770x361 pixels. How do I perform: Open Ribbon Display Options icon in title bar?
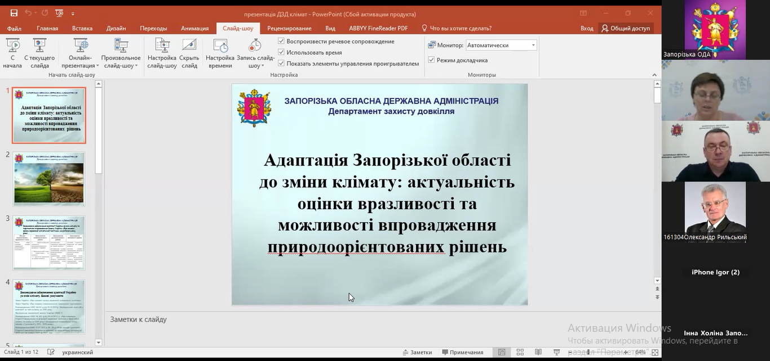pyautogui.click(x=583, y=13)
